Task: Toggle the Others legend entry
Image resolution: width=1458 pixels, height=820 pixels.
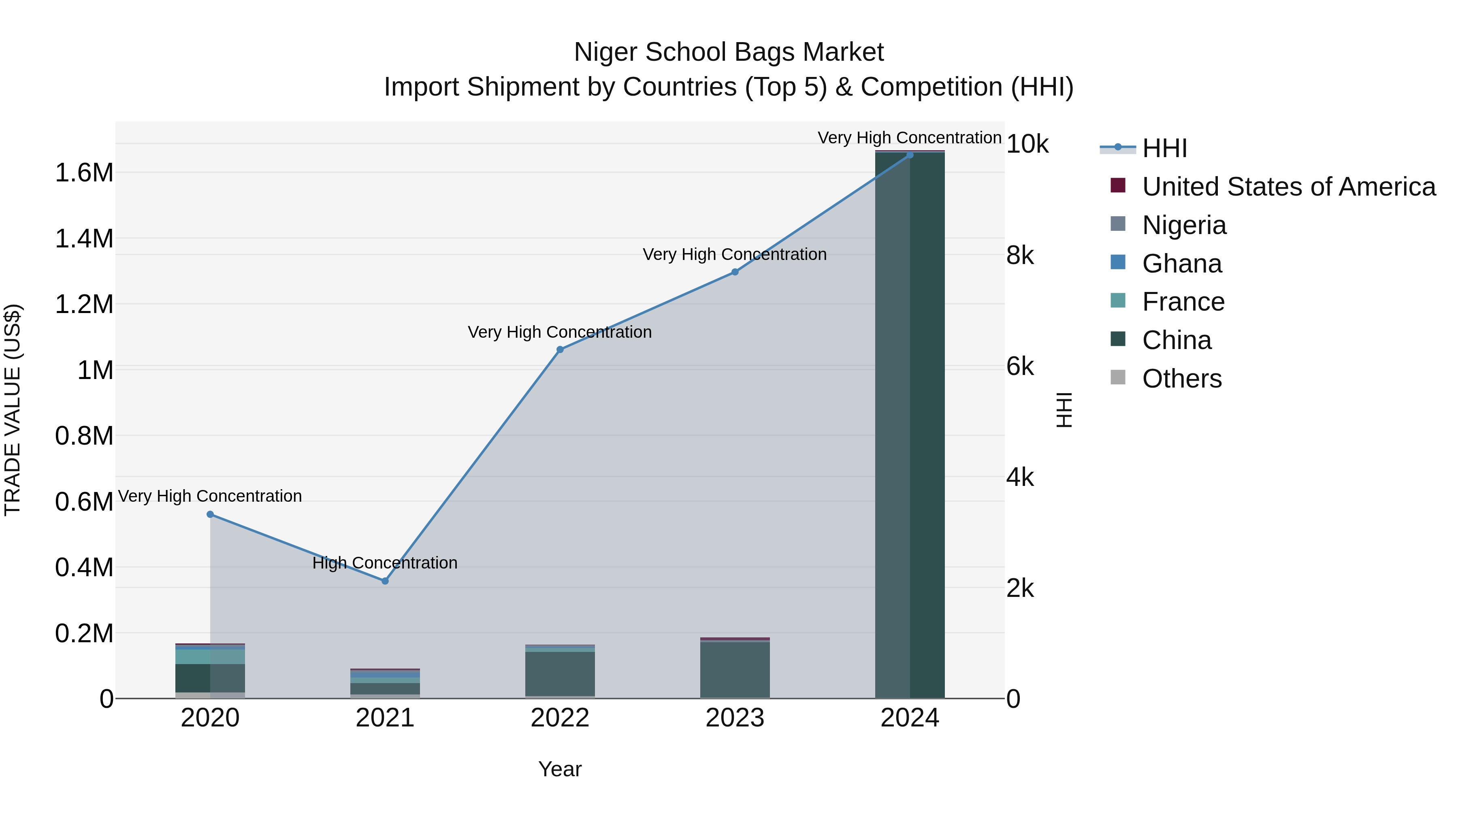Action: [1166, 379]
